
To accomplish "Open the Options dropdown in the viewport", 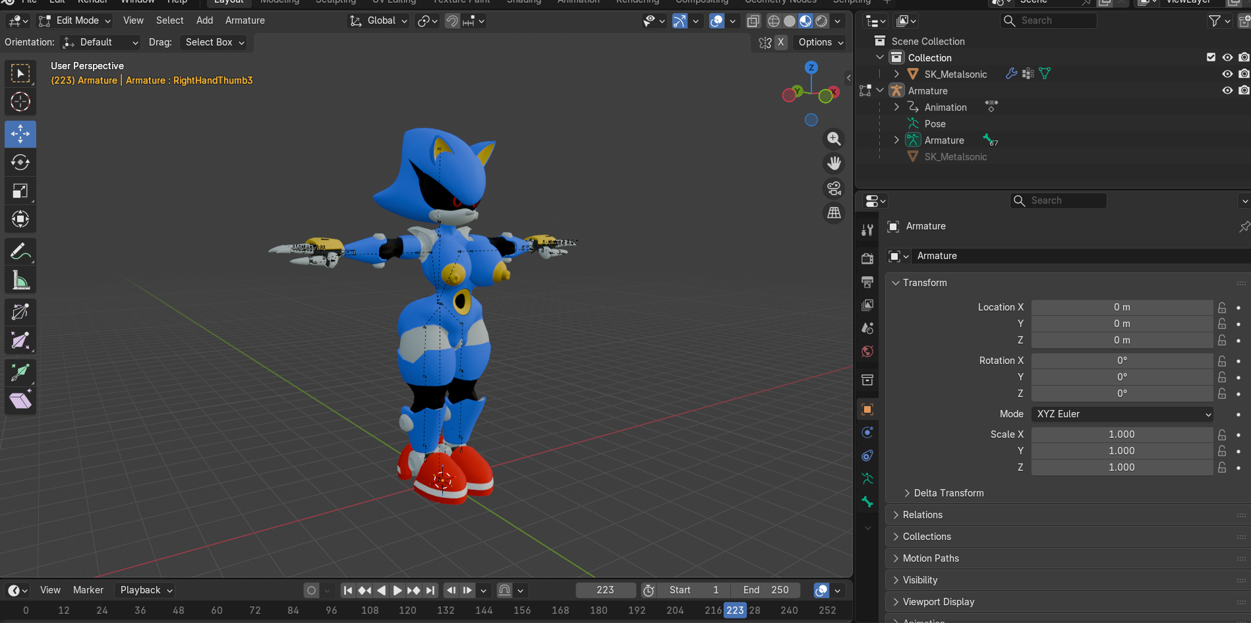I will pyautogui.click(x=820, y=42).
